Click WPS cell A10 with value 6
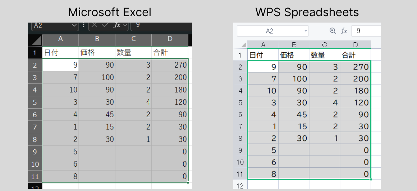The image size is (417, 191). coord(263,162)
